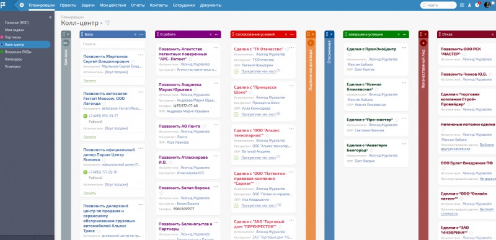Open card menu for Позвонить Андреева Мария Юрьевна
The image size is (496, 240).
pyautogui.click(x=216, y=83)
